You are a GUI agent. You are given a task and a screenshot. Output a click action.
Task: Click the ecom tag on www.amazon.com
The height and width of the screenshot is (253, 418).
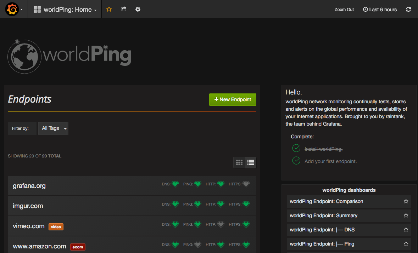coord(78,247)
